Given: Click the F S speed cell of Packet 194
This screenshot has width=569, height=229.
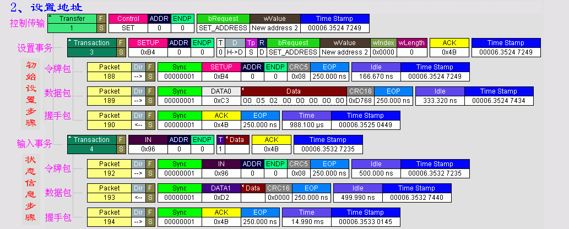Looking at the screenshot, I should [150, 217].
